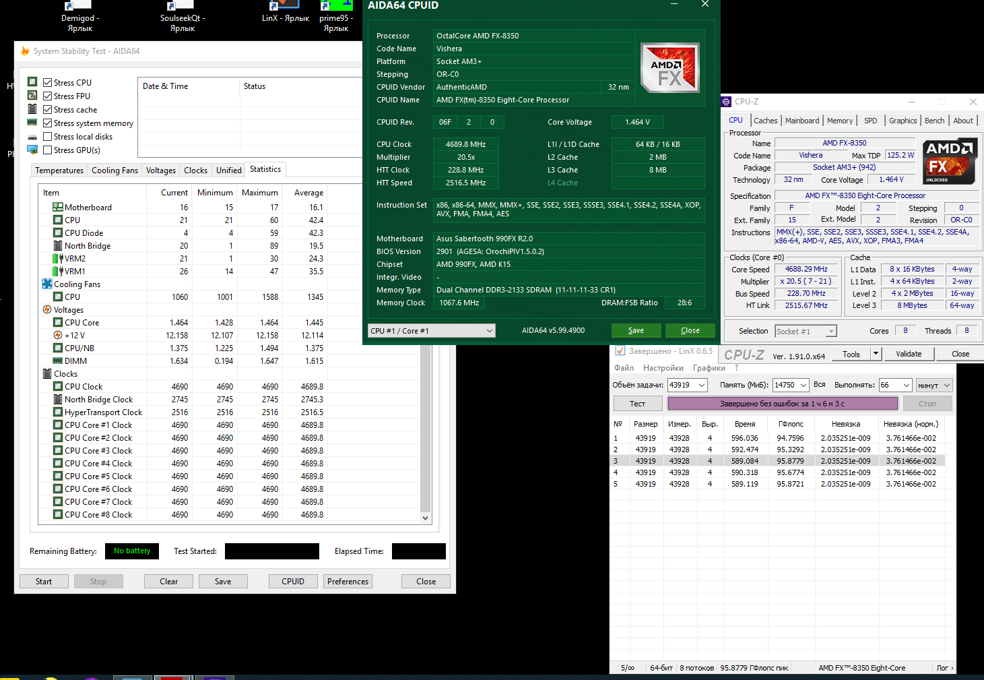Click the chip icon beside the Clocks group
Screen dimensions: 984x680
tap(47, 374)
